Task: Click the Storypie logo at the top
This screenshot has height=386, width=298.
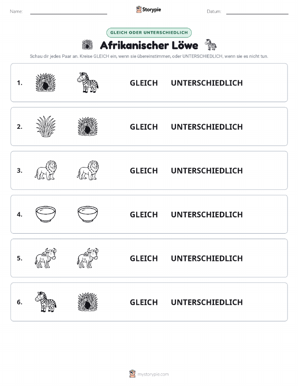Action: (x=148, y=10)
